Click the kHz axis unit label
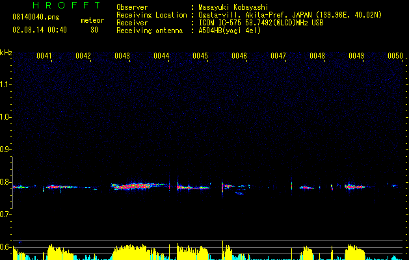 (x=6, y=53)
